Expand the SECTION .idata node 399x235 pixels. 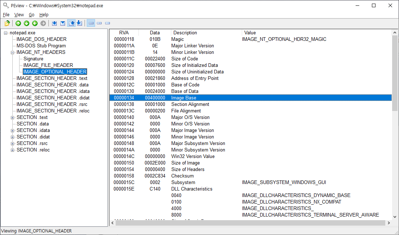click(x=12, y=131)
